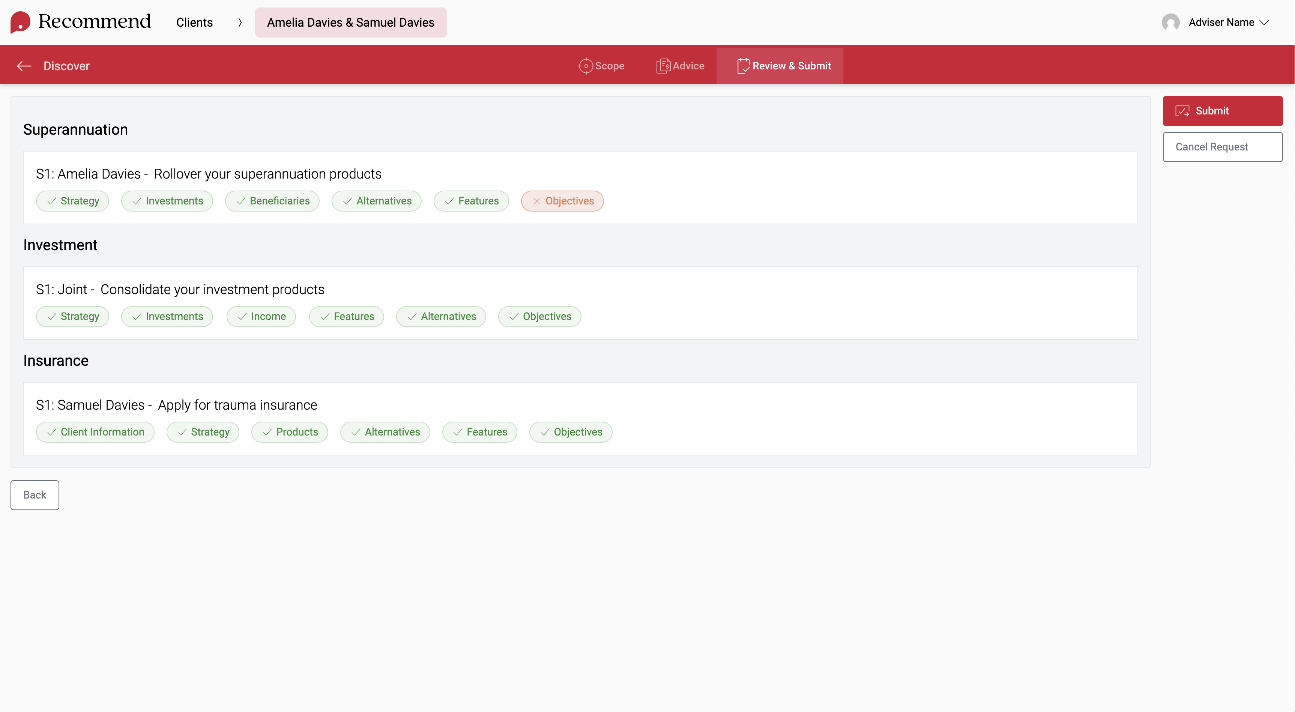1295x712 pixels.
Task: Click the Submit button's check icon
Action: click(x=1182, y=111)
